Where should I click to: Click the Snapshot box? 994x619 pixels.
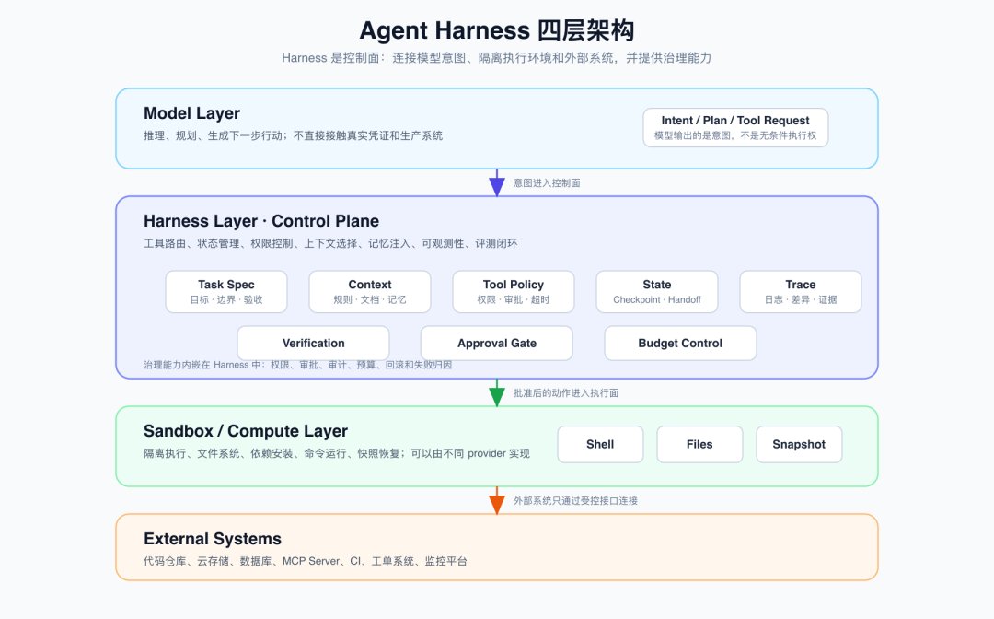799,444
